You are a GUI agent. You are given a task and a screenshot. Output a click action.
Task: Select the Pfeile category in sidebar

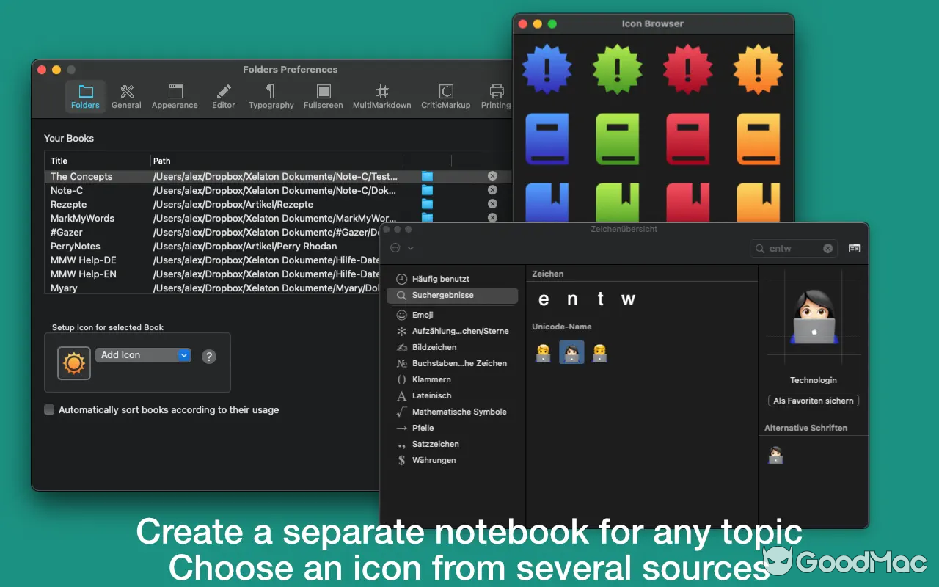click(423, 428)
